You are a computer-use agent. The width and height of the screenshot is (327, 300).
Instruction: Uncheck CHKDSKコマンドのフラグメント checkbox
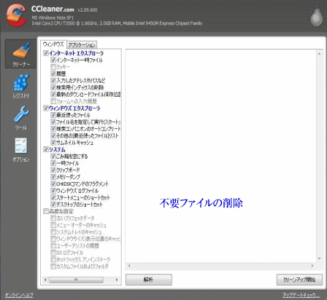pyautogui.click(x=53, y=183)
